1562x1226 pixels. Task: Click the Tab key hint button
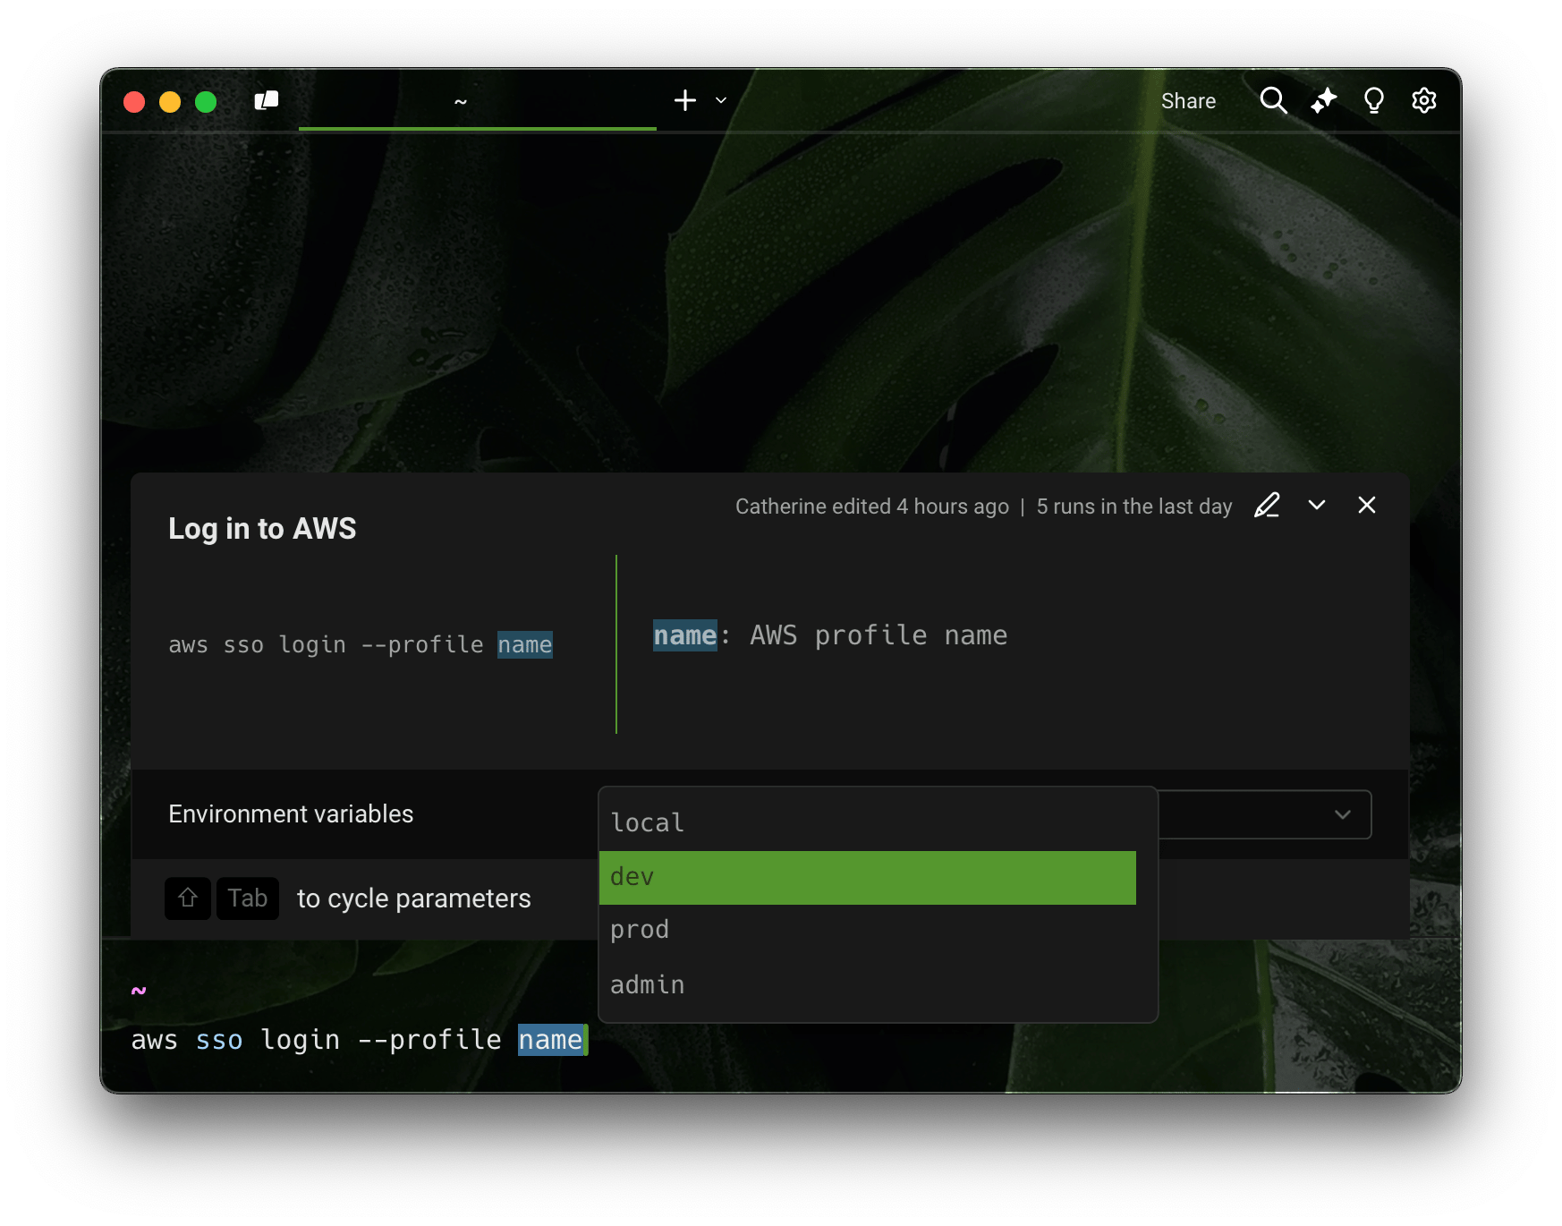248,898
